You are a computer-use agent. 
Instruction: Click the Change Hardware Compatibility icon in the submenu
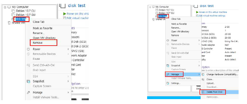203,74
